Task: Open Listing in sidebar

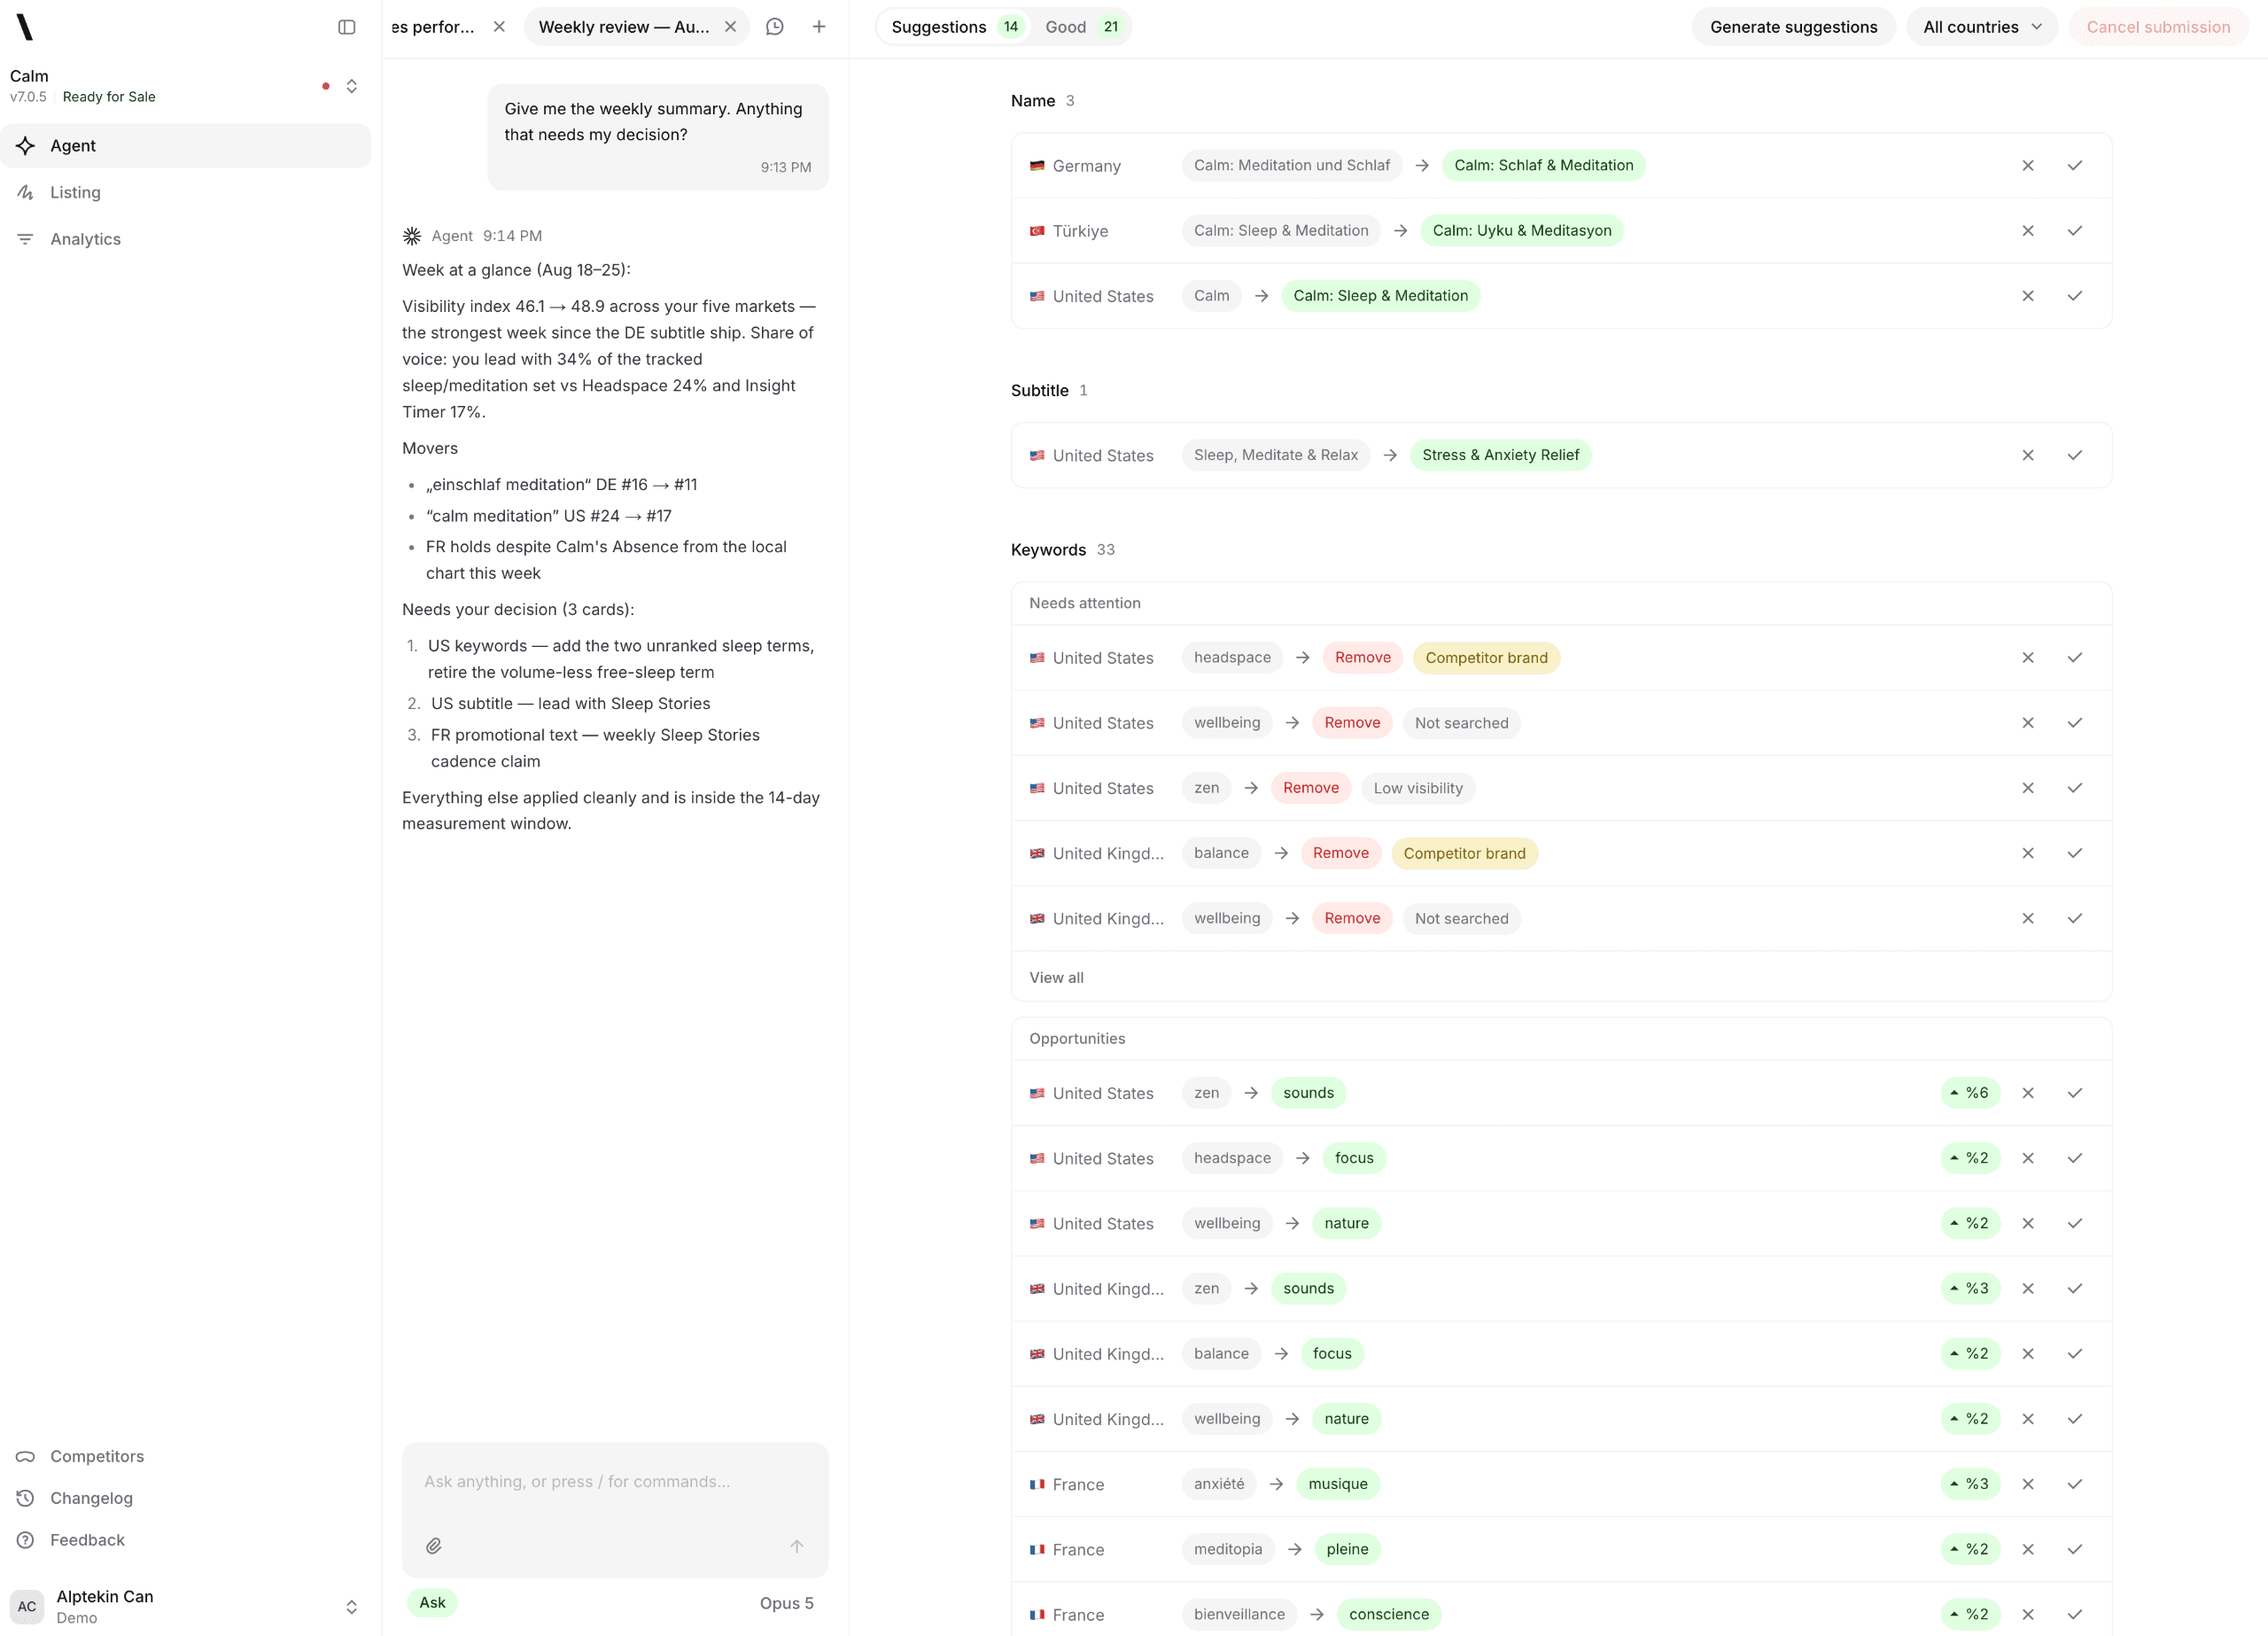Action: (x=186, y=192)
